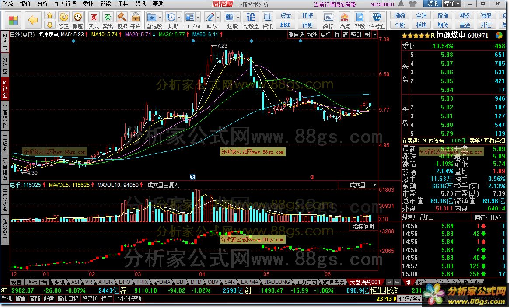Click the red q marker on chart
The height and width of the screenshot is (308, 510).
point(312,177)
